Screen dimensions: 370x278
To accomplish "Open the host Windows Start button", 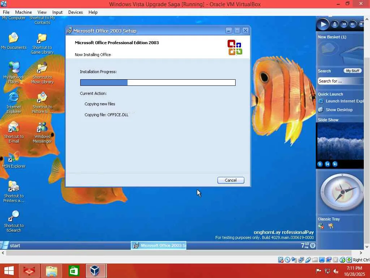I will [9, 271].
